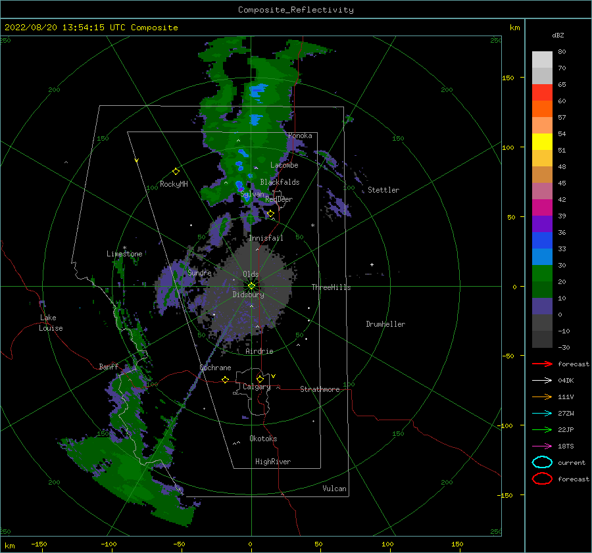The height and width of the screenshot is (553, 592).
Task: Select the cyan 27ZW arrow icon
Action: tap(542, 414)
